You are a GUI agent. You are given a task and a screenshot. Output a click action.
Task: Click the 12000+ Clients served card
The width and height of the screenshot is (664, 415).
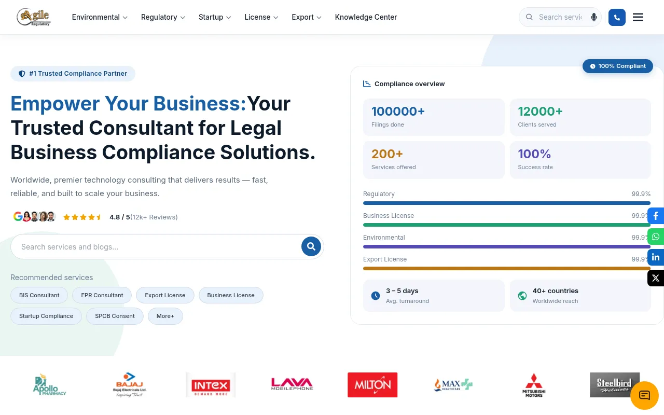(580, 117)
